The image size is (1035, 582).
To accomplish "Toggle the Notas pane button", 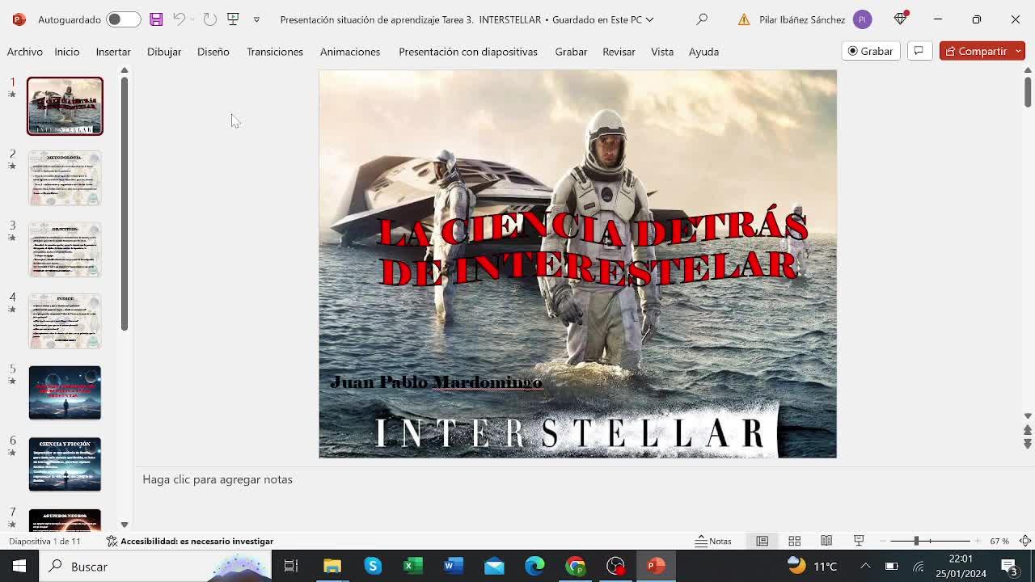I will click(x=713, y=541).
